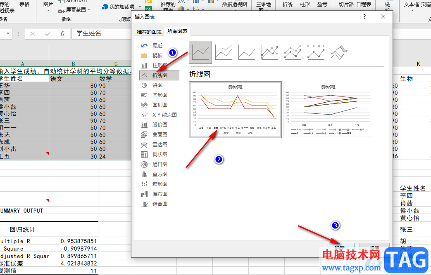Click the 数据透视图 ribbon button
The width and height of the screenshot is (431, 275).
(x=234, y=5)
